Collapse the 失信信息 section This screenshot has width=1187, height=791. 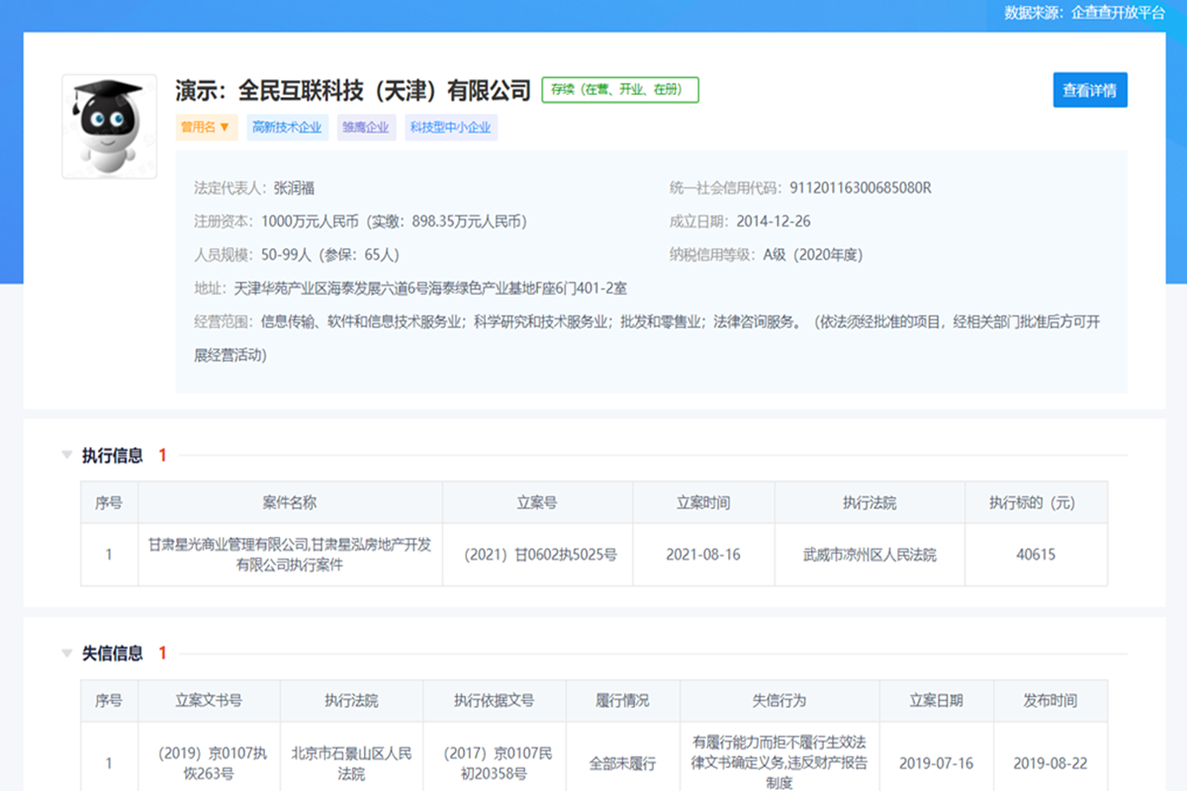click(x=65, y=654)
